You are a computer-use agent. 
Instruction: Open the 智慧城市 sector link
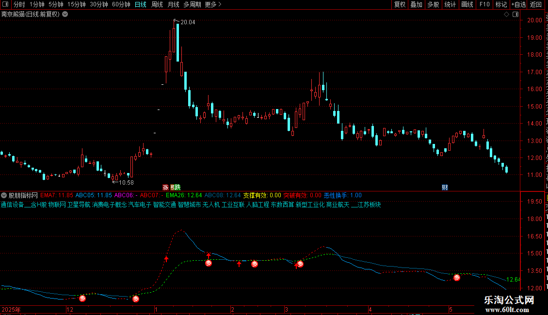(x=190, y=205)
